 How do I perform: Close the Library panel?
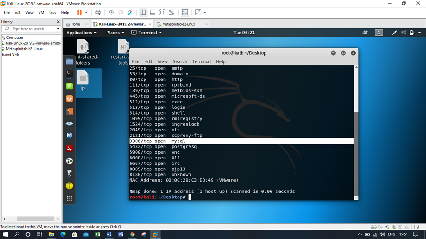coord(58,22)
